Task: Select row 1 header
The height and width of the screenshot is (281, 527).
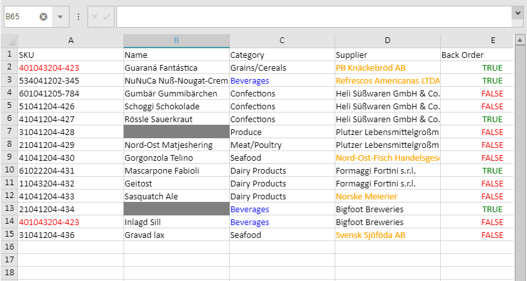Action: [9, 55]
